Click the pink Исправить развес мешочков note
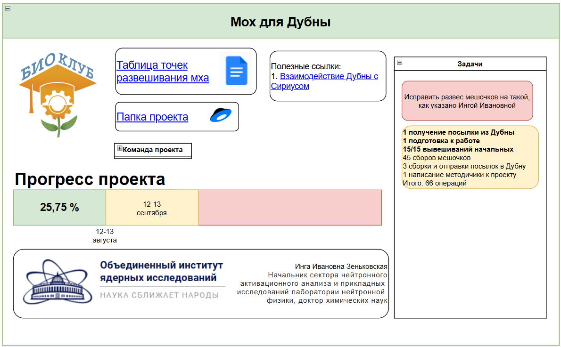This screenshot has width=561, height=347. click(468, 101)
